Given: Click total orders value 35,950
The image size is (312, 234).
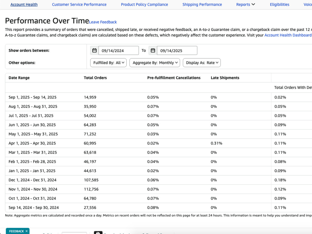Looking at the screenshot, I should coord(90,107).
